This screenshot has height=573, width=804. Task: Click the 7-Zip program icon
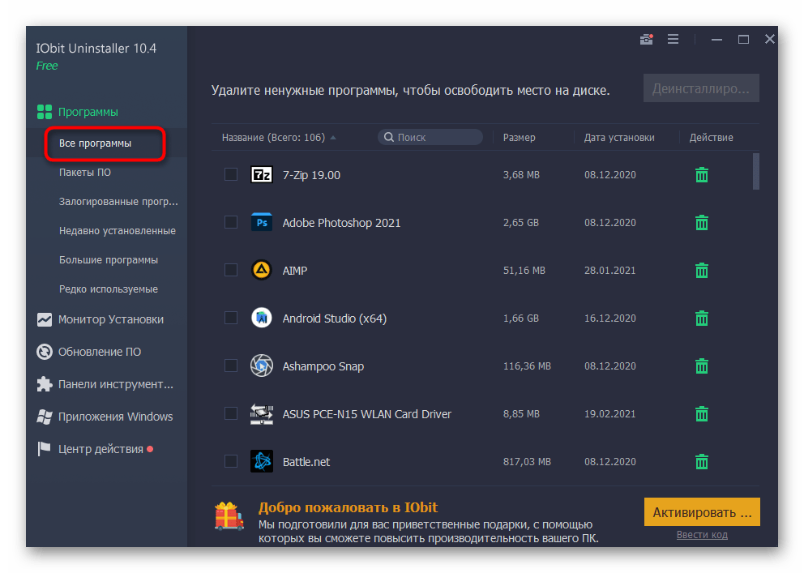tap(262, 175)
